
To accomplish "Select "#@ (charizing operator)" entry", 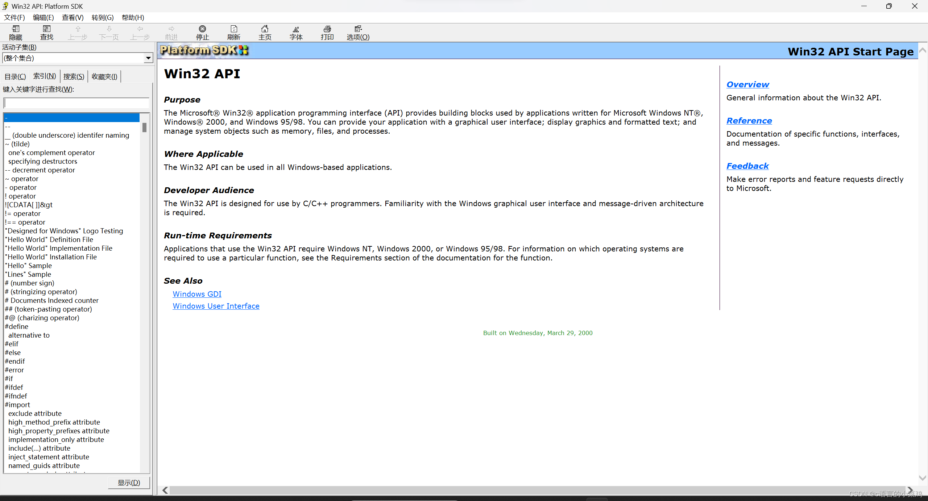I will coord(42,318).
